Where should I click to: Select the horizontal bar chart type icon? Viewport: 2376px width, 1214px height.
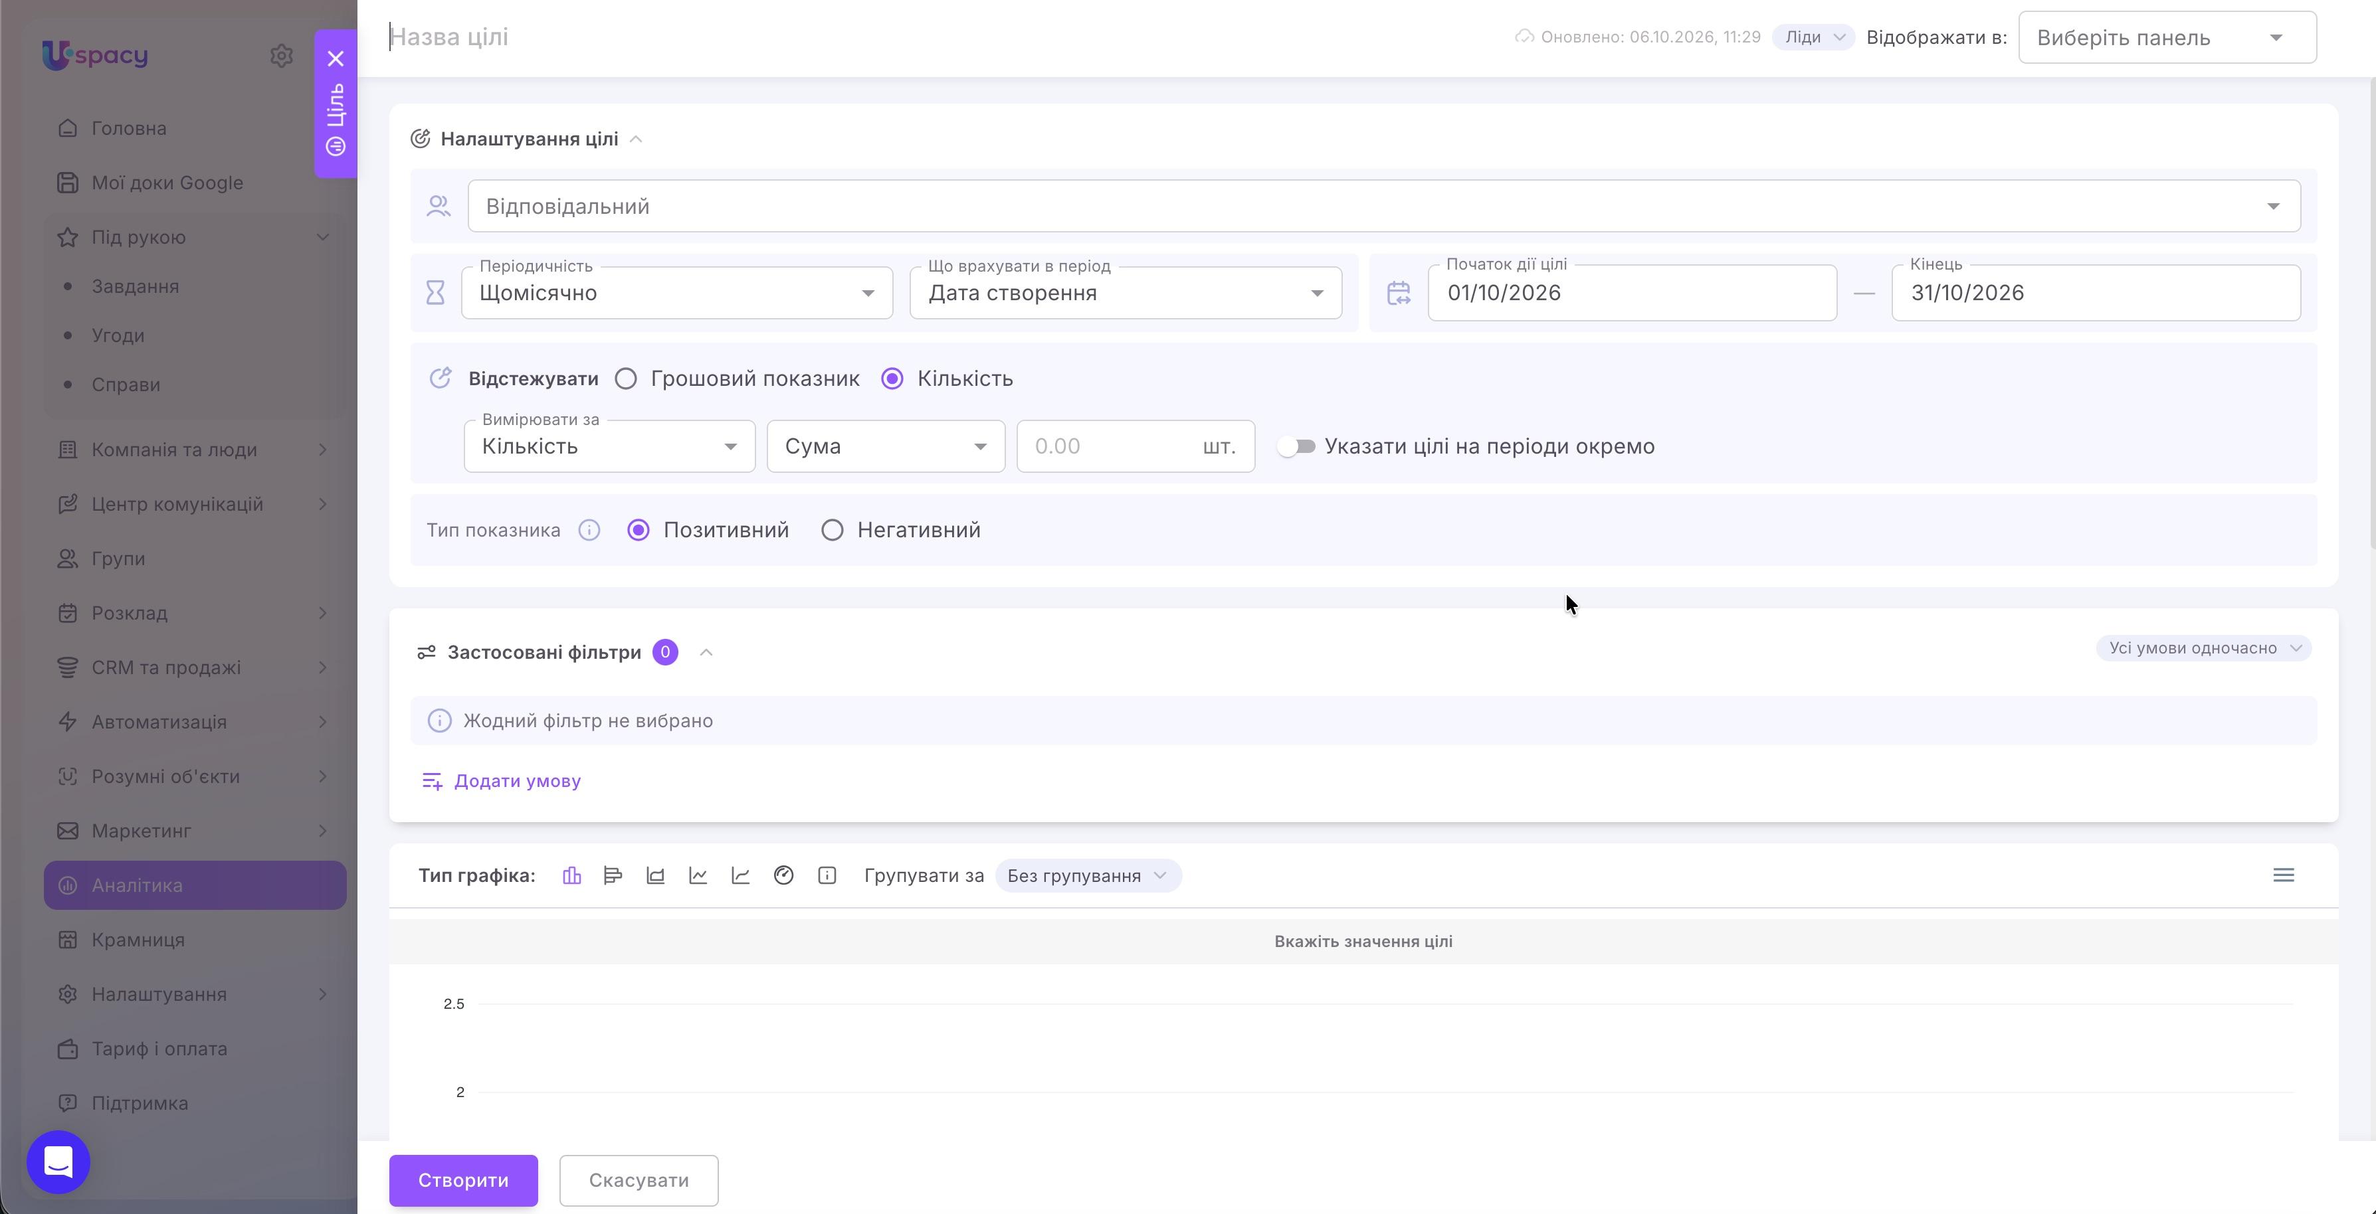pyautogui.click(x=613, y=876)
